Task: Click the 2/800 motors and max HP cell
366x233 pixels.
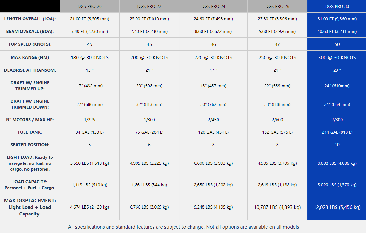Action: click(337, 120)
